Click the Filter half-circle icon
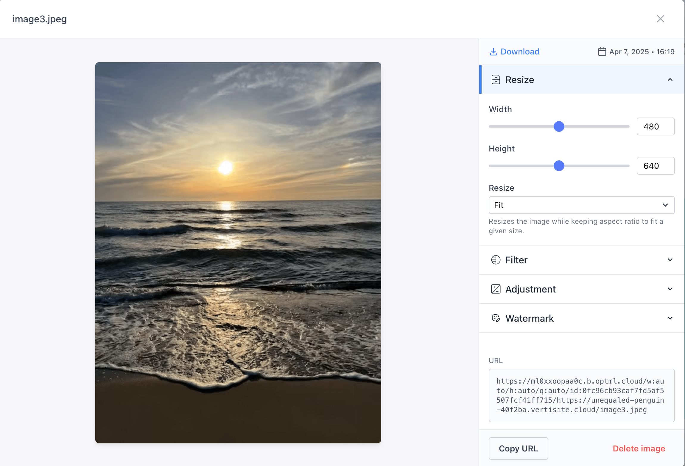This screenshot has height=466, width=685. pyautogui.click(x=496, y=260)
